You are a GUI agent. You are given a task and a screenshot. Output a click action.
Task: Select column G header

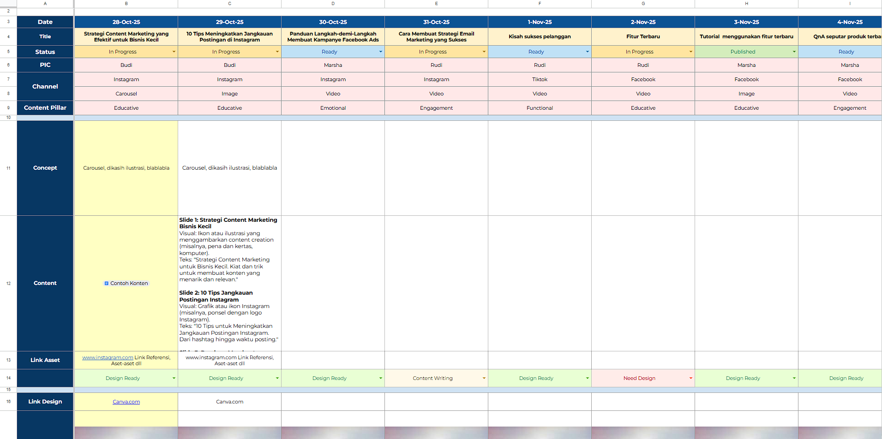pyautogui.click(x=643, y=4)
